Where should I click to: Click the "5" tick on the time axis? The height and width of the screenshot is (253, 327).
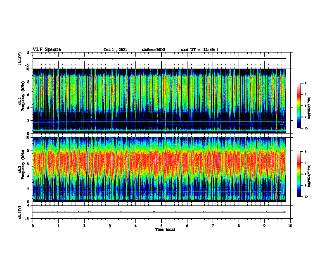(x=161, y=226)
